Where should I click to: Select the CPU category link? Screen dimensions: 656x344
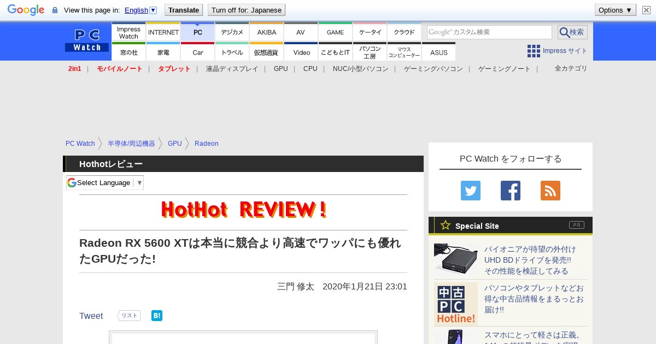pyautogui.click(x=310, y=69)
